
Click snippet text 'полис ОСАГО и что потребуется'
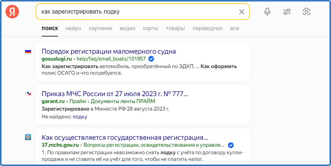tap(82, 73)
